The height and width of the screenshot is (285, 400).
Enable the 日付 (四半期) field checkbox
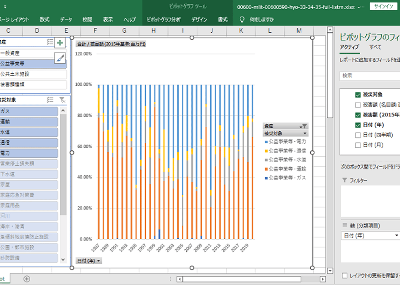(358, 135)
